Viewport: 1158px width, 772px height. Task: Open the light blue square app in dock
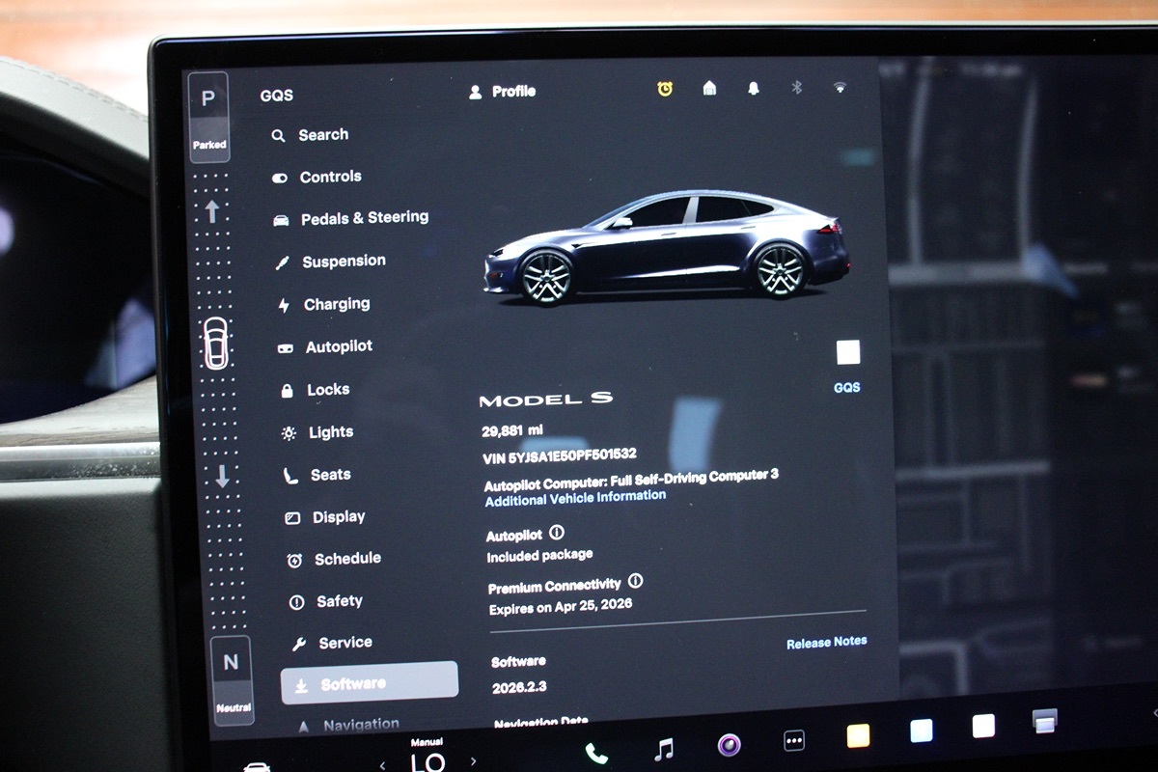922,731
